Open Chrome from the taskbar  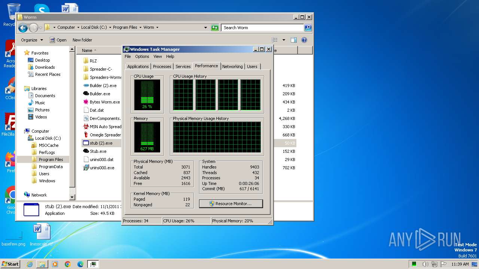(x=68, y=264)
